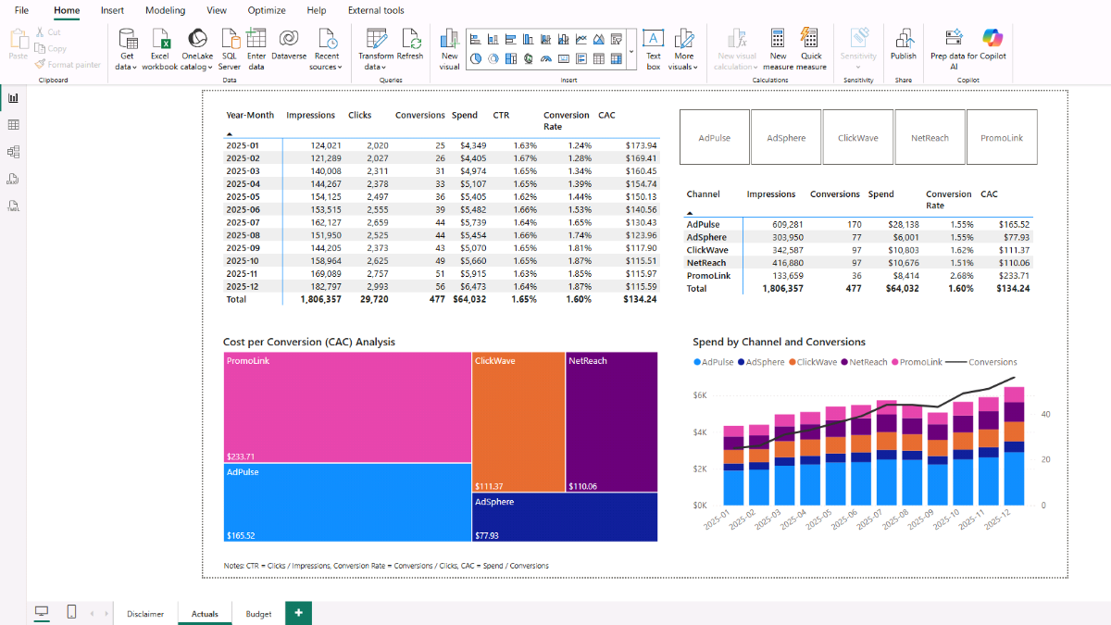Click the Dataverse icon in ribbon
The width and height of the screenshot is (1111, 625).
(288, 39)
